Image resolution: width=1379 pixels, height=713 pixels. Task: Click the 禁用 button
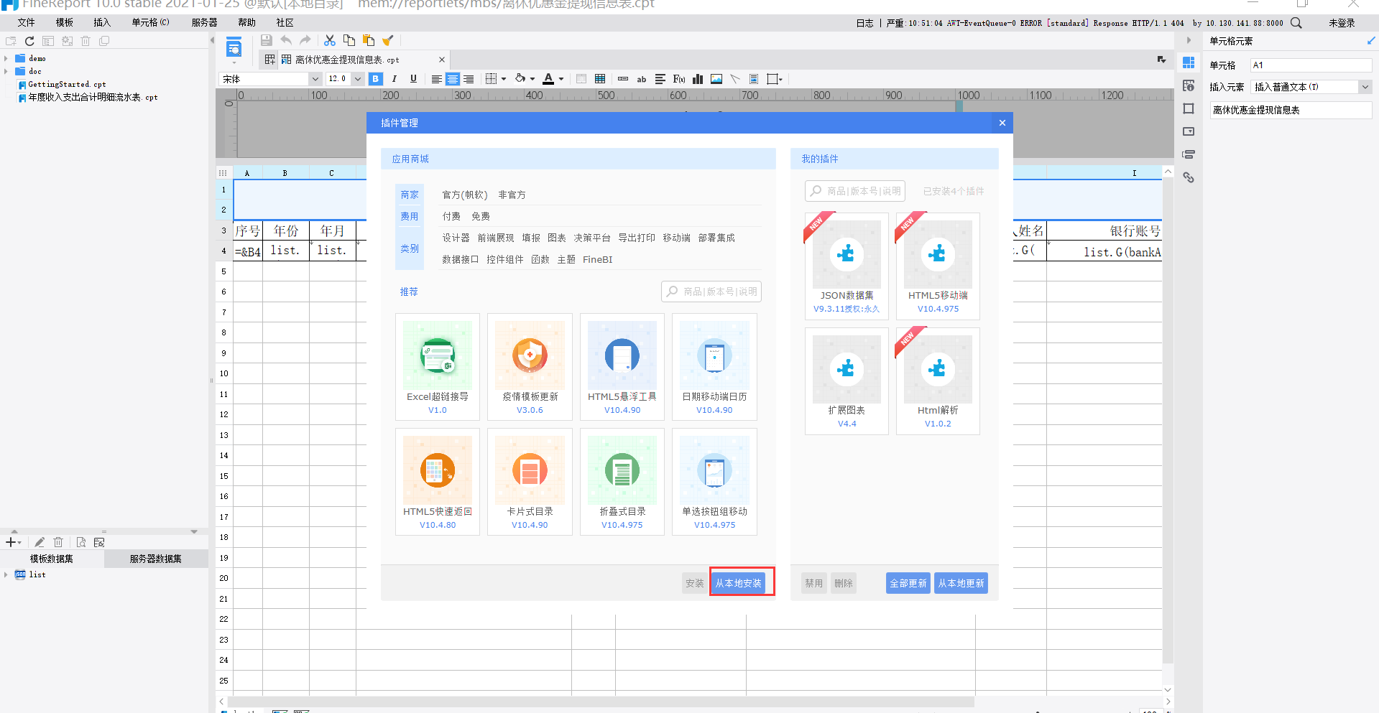pyautogui.click(x=814, y=583)
